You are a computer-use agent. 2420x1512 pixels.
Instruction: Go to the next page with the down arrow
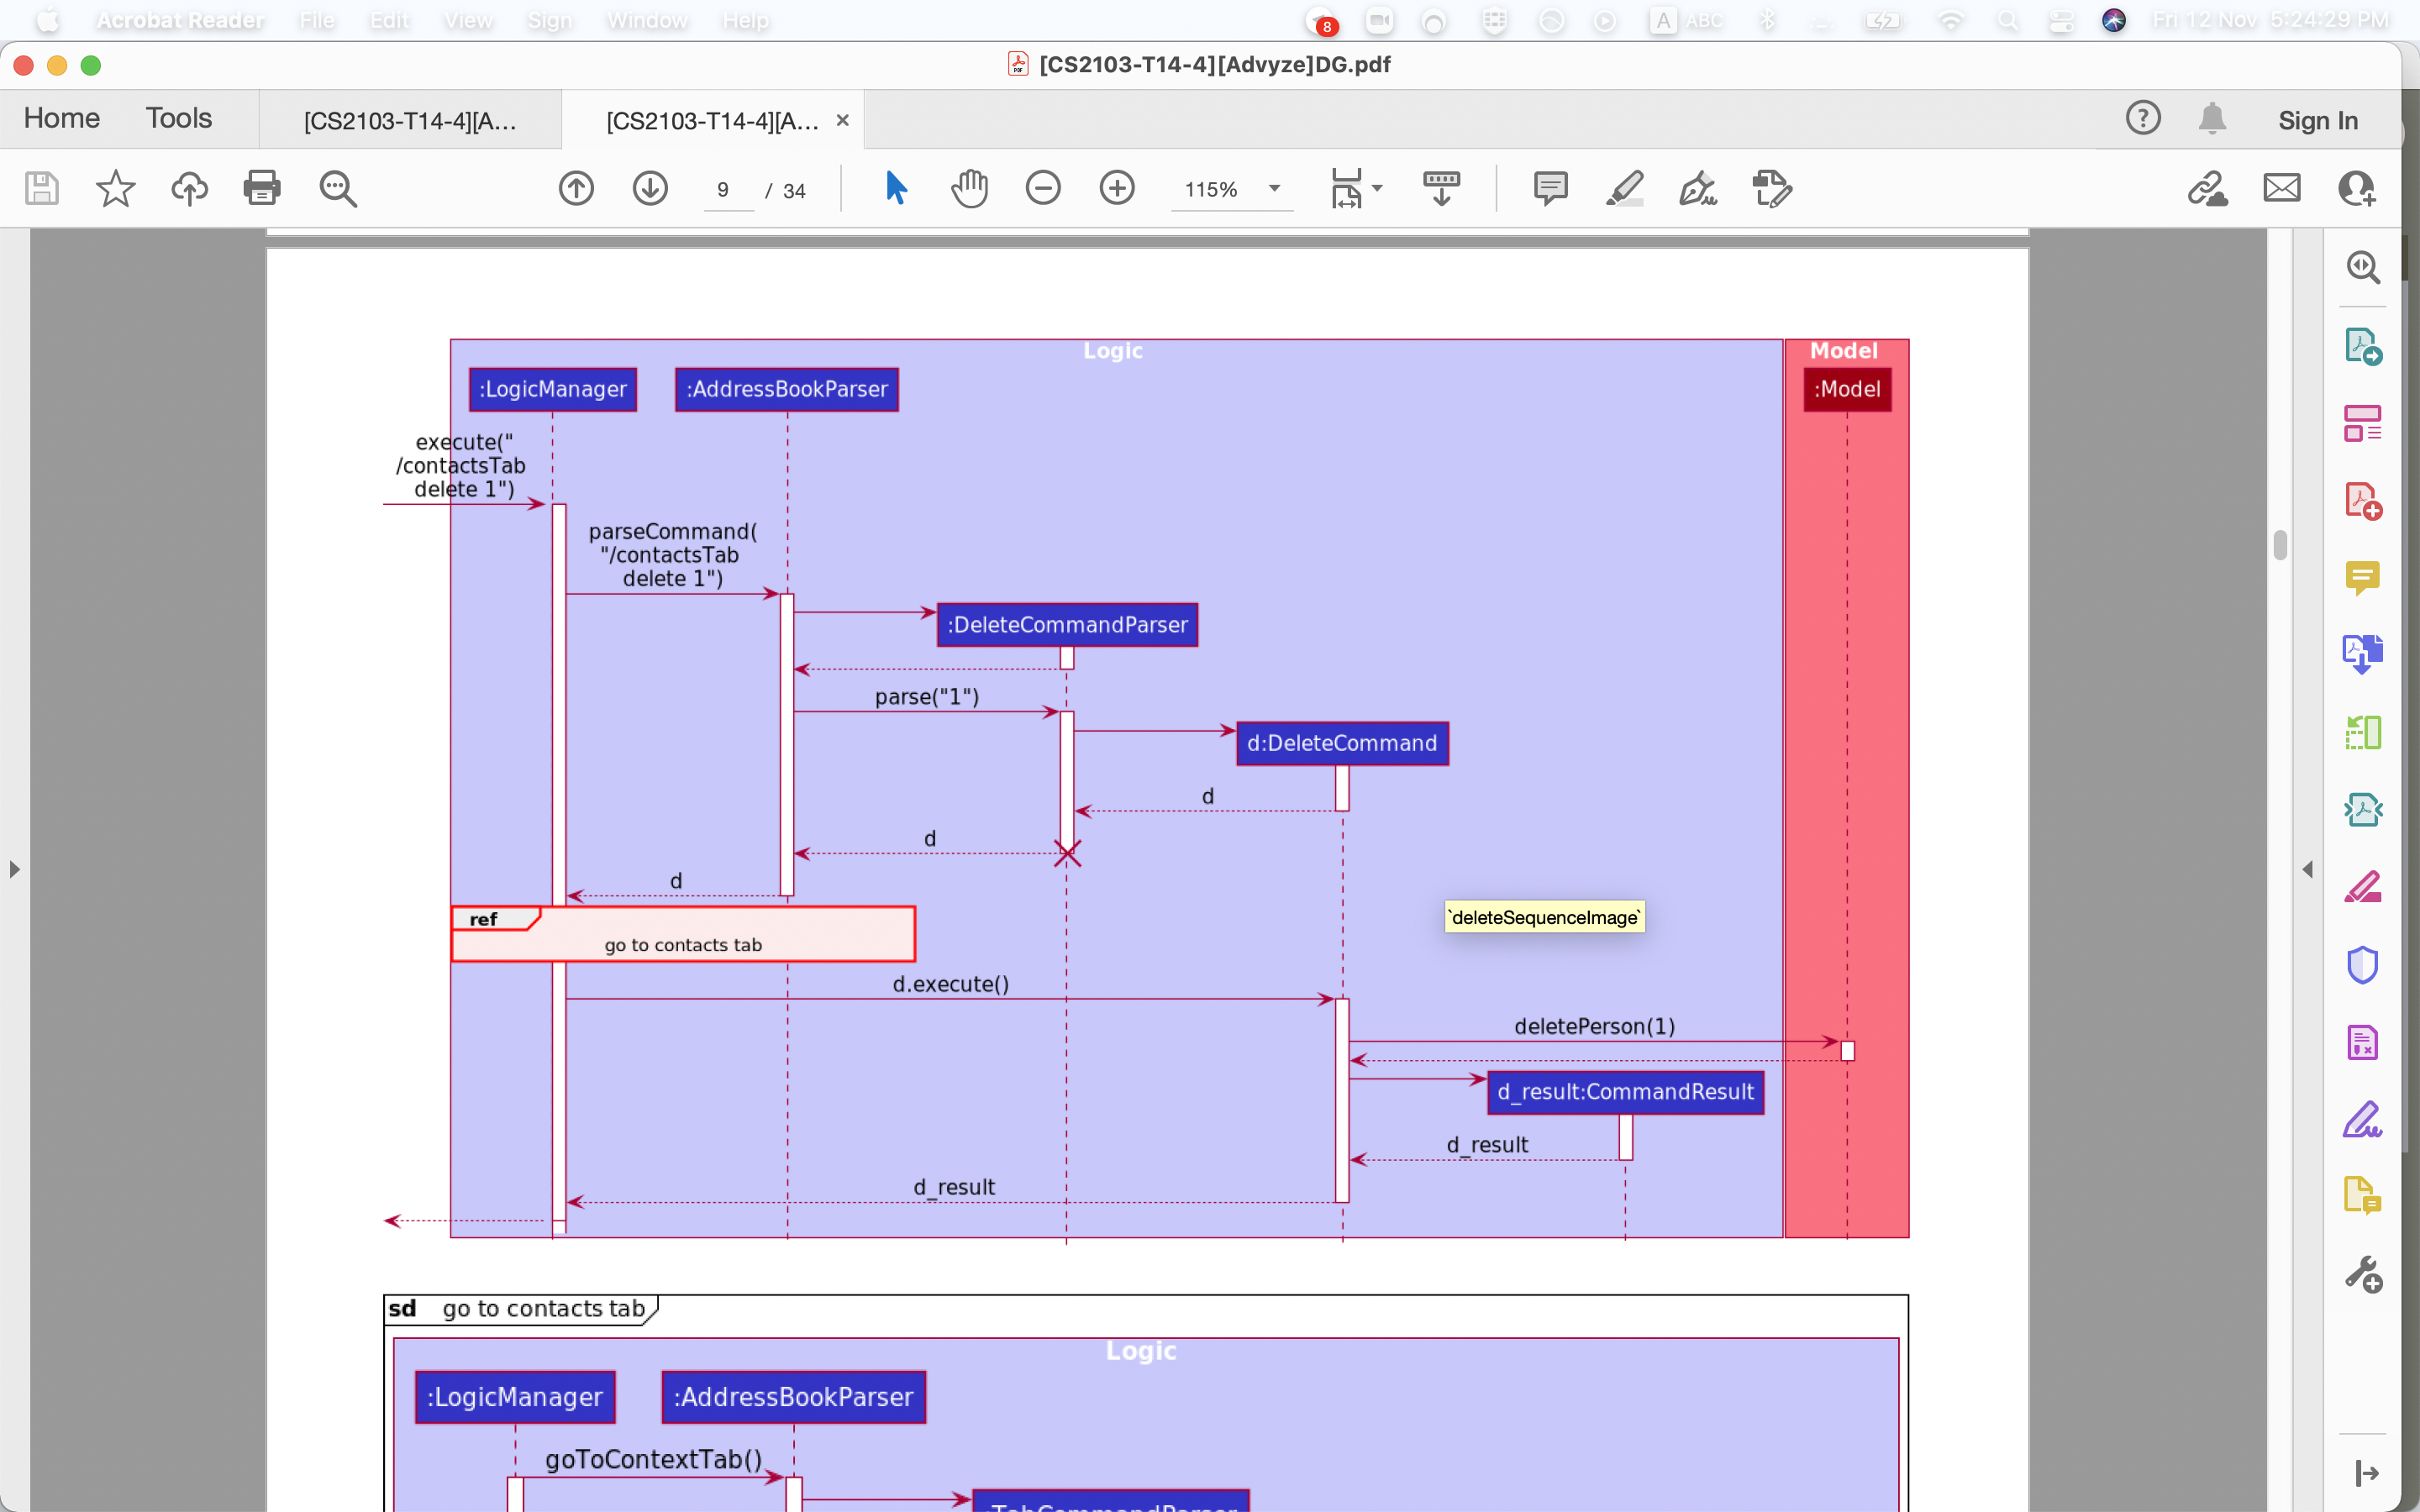pos(650,188)
